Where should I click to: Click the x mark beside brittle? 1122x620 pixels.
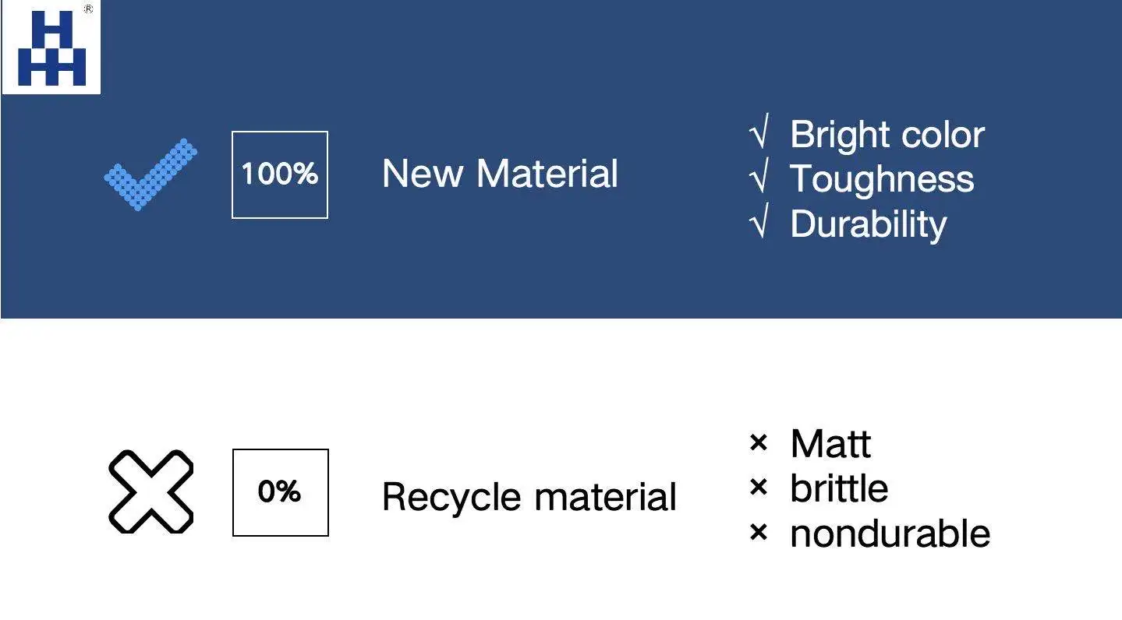758,488
